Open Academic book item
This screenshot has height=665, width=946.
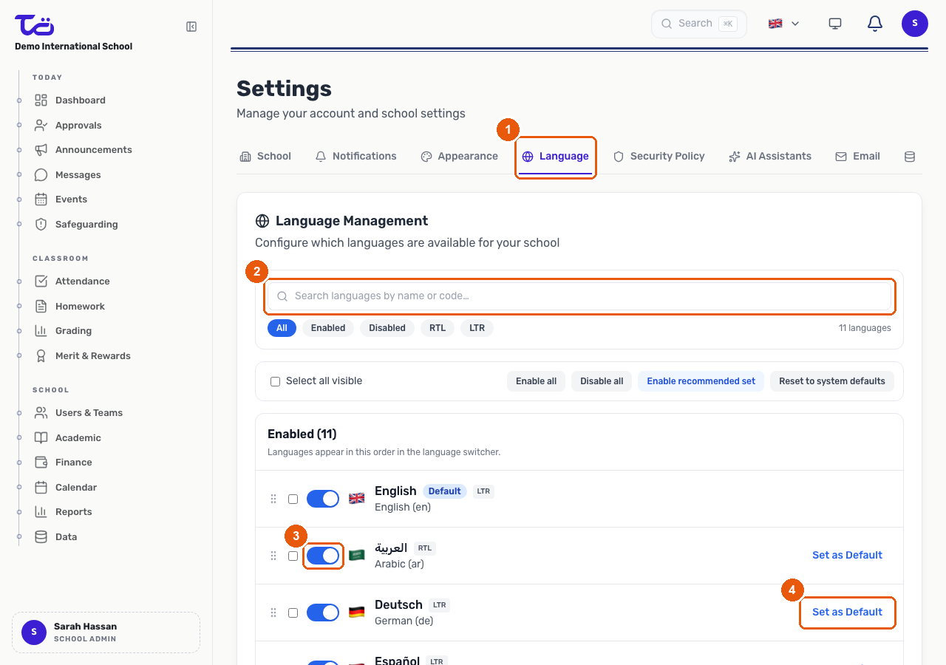pyautogui.click(x=68, y=438)
